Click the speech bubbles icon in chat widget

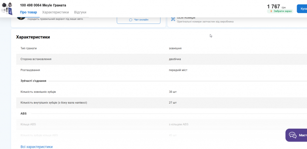(x=293, y=135)
